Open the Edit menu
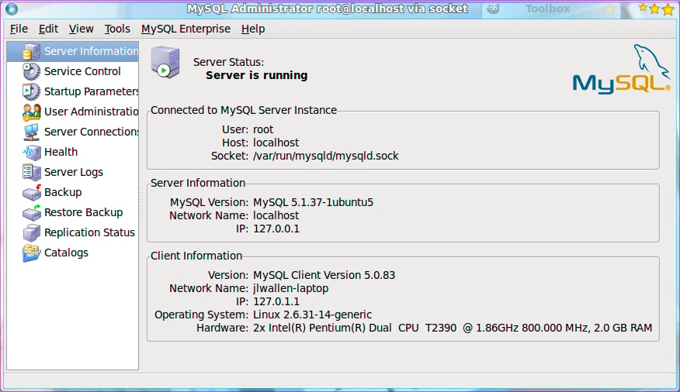 pos(48,29)
